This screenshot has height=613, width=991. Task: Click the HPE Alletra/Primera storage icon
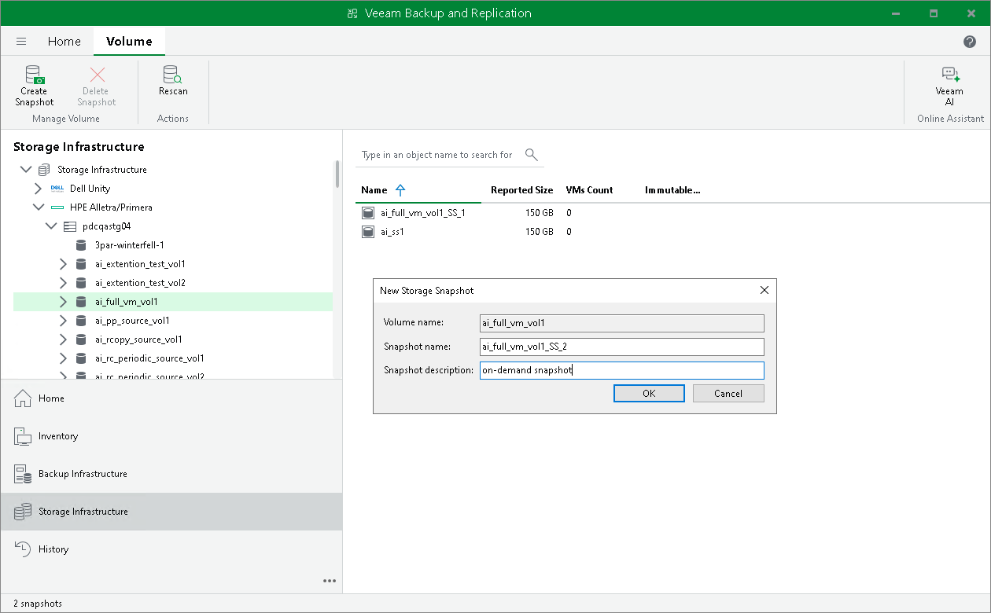click(57, 207)
